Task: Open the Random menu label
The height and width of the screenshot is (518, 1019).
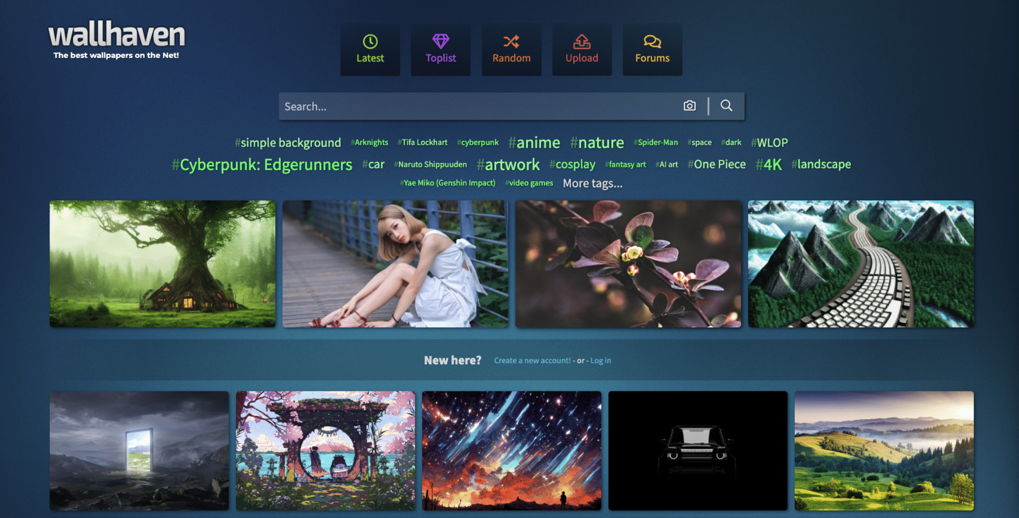Action: [x=511, y=58]
